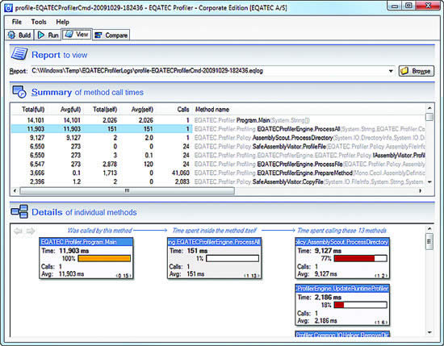Click the Details of individual methods icon

(19, 211)
